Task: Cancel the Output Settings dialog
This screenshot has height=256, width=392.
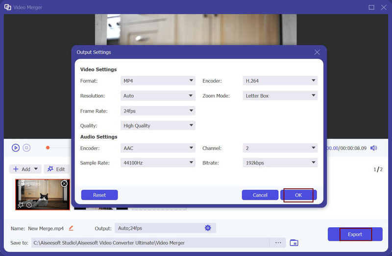Action: tap(260, 195)
